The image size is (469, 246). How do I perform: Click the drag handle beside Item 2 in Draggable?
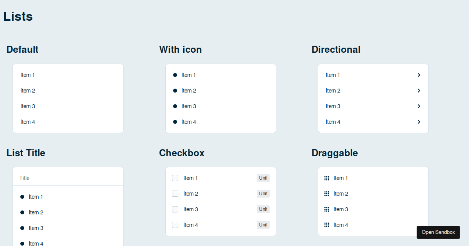(327, 194)
